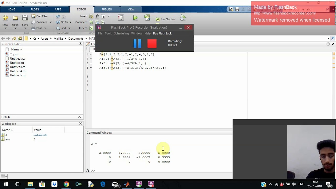
Task: Click Buy FlashBack link
Action: [x=162, y=33]
